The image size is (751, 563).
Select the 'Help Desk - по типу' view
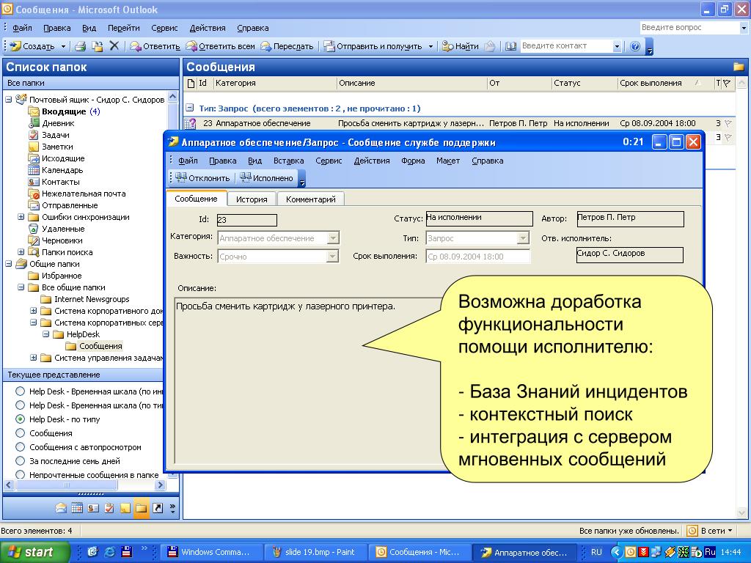20,419
